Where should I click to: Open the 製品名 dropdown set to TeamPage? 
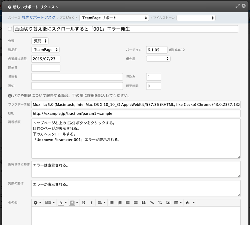click(45, 50)
